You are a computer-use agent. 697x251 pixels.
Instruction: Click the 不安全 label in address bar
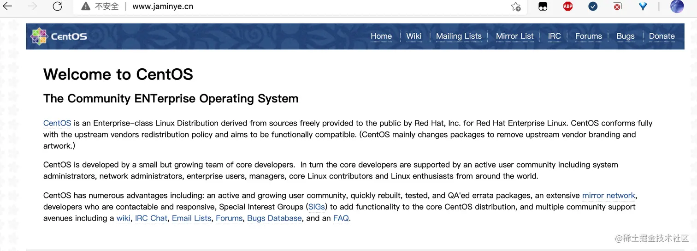107,6
